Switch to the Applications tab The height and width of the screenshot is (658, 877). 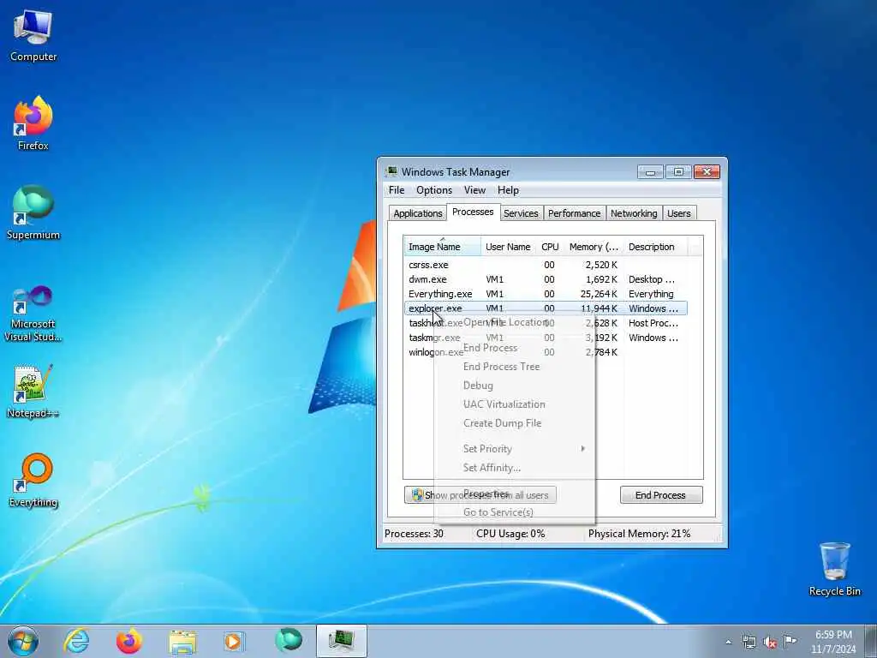tap(418, 213)
